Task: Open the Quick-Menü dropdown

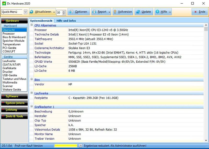Action: [x=25, y=12]
